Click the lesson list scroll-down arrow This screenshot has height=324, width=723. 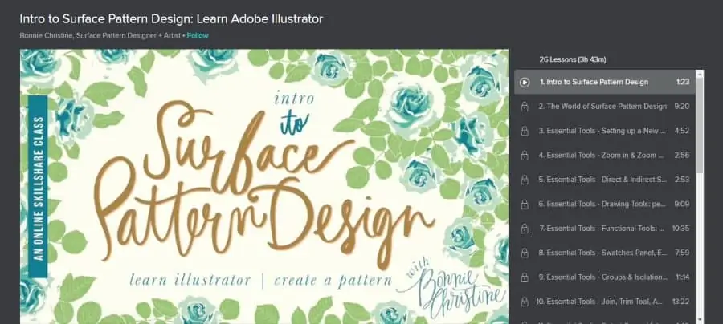[x=700, y=319]
